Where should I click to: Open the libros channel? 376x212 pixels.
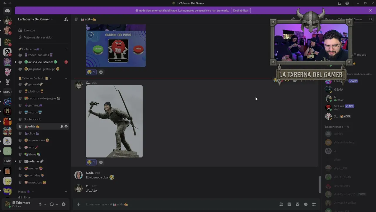coord(43,154)
